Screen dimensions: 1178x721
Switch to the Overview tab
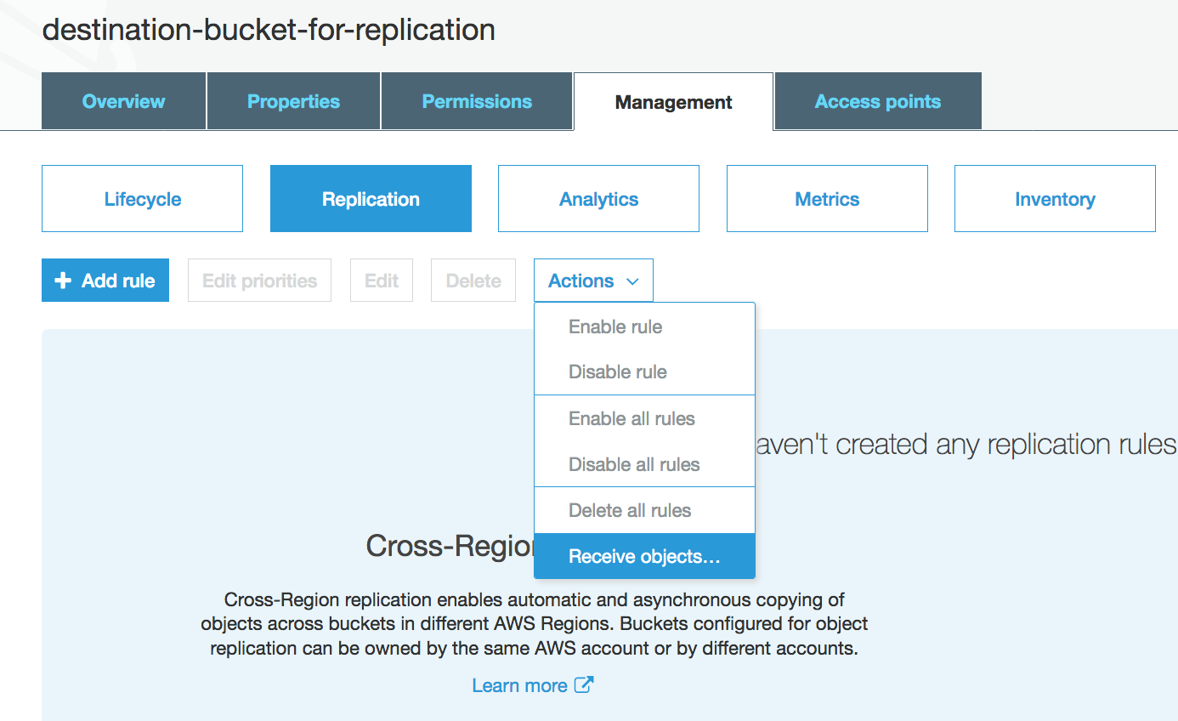pyautogui.click(x=122, y=101)
